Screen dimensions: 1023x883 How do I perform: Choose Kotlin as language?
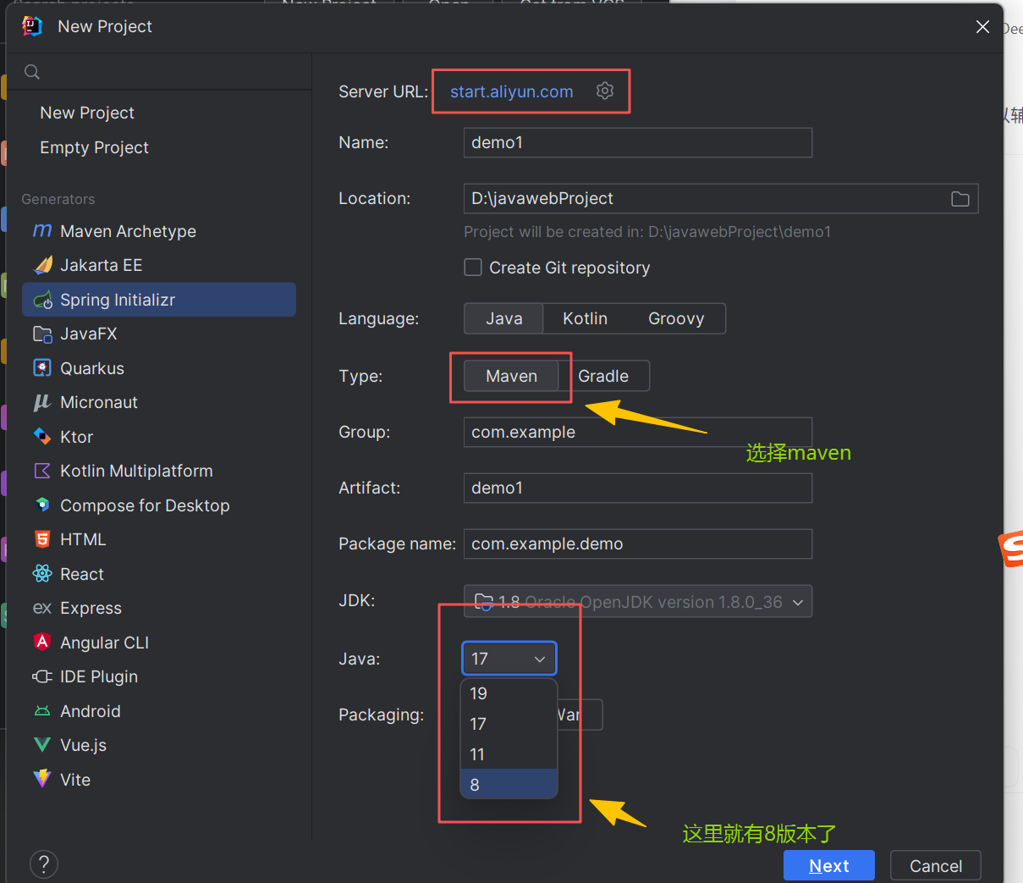(585, 318)
